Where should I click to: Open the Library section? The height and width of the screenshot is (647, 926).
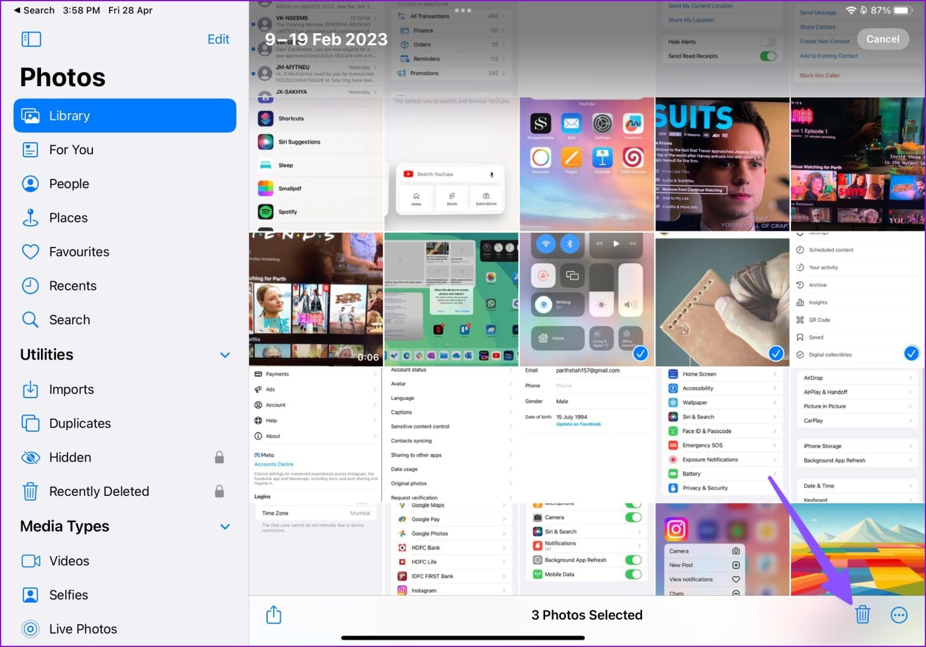point(125,116)
